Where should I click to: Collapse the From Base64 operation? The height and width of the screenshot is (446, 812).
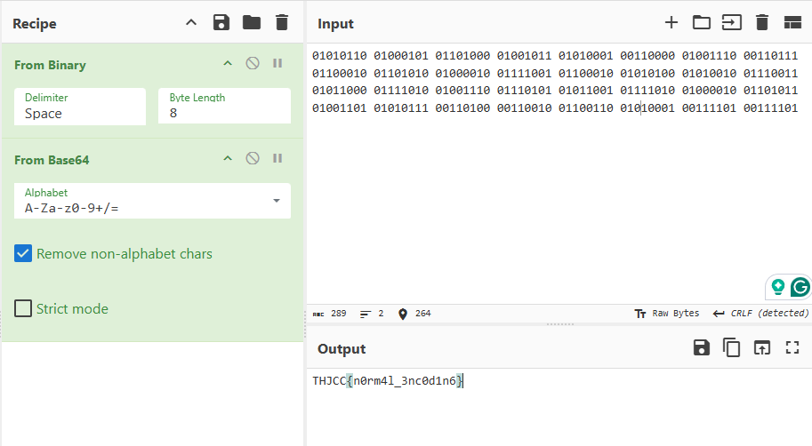click(x=228, y=158)
